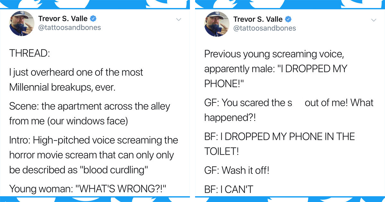Open @tattoosandbones profile from right tweet
385x202 pixels.
pos(265,28)
